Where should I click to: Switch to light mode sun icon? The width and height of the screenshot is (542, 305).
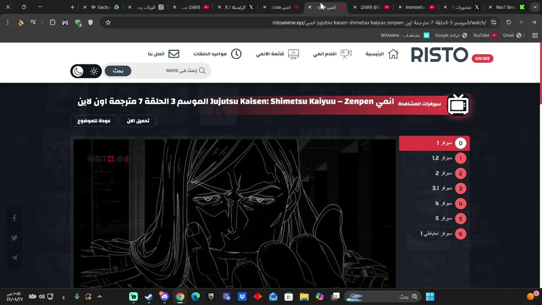click(94, 71)
